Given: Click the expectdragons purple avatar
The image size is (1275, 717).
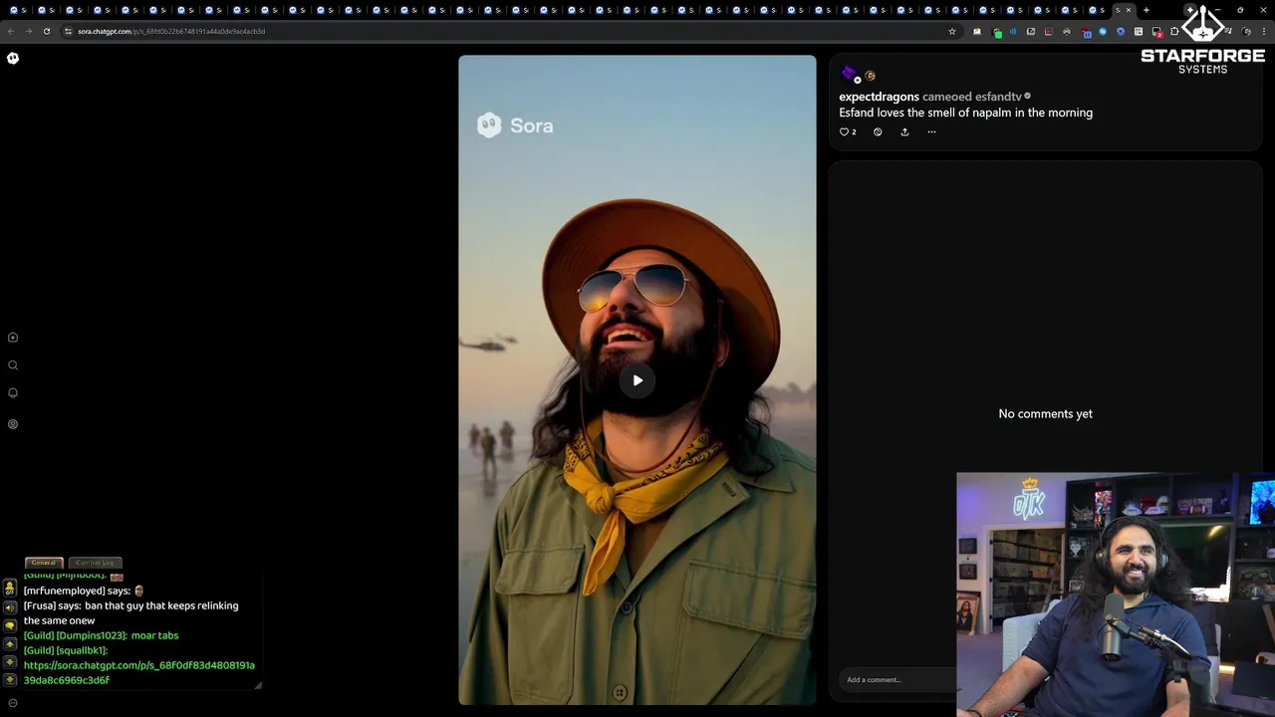Looking at the screenshot, I should (850, 74).
